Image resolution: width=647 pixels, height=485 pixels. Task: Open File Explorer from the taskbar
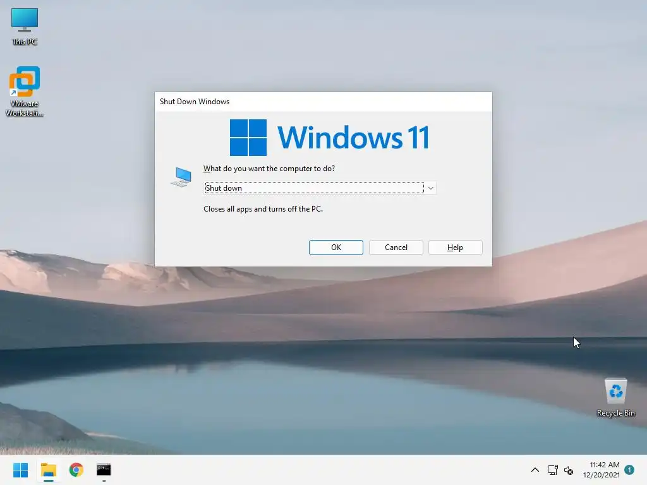pos(48,470)
